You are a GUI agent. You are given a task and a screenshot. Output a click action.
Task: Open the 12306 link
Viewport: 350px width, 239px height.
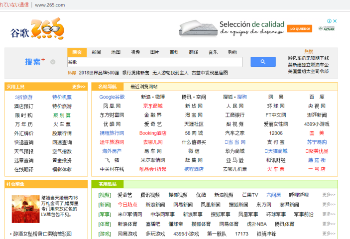(x=276, y=133)
